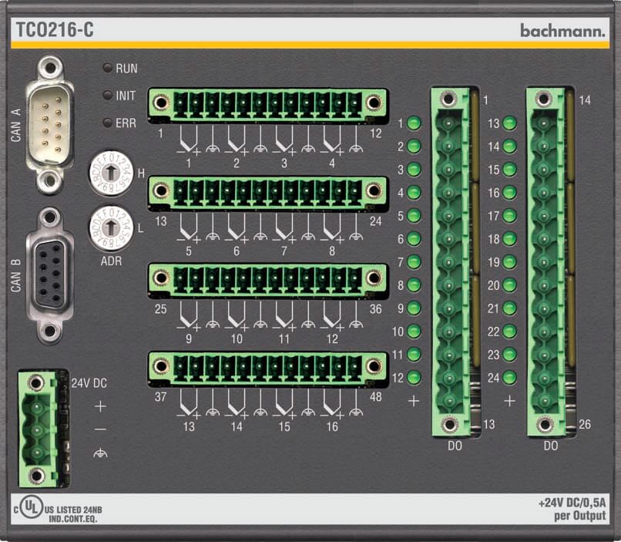The image size is (621, 542).
Task: Click the 24V DC label text
Action: pyautogui.click(x=89, y=383)
